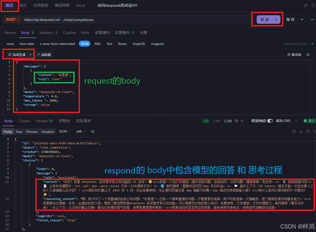Viewport: 316px width, 232px height.
Task: Copy the response body
Action: [x=308, y=132]
